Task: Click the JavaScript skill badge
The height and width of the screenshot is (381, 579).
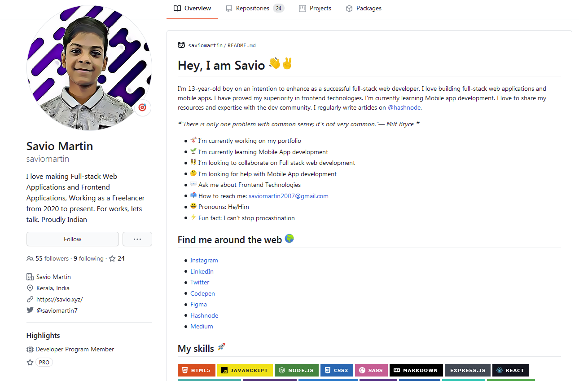Action: (245, 370)
